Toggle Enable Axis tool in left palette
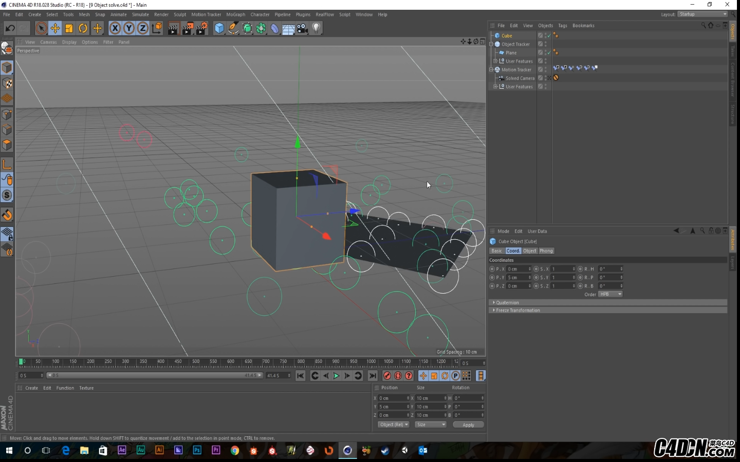 [x=7, y=164]
